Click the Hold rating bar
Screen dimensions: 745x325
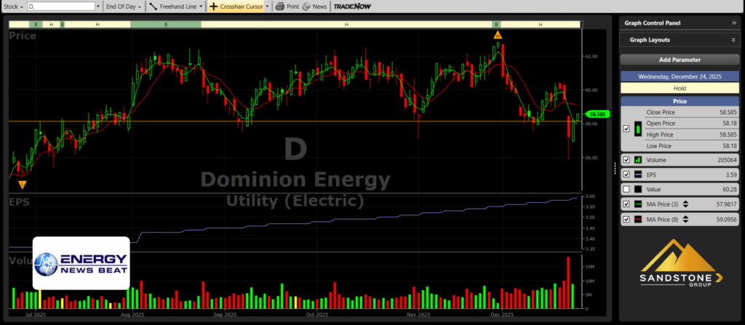(x=680, y=89)
